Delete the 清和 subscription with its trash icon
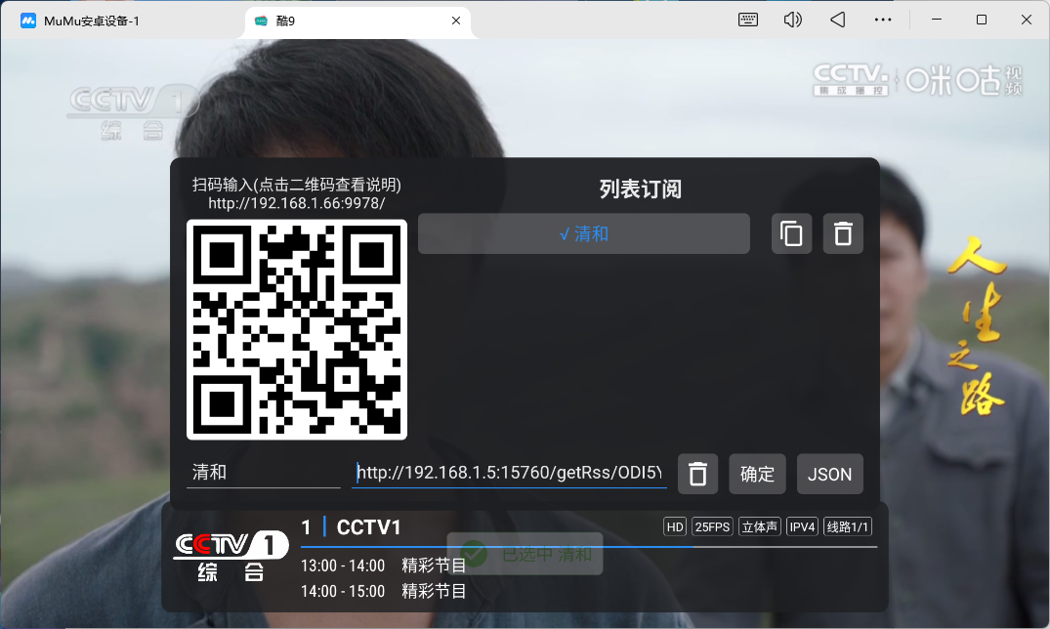 click(x=843, y=233)
